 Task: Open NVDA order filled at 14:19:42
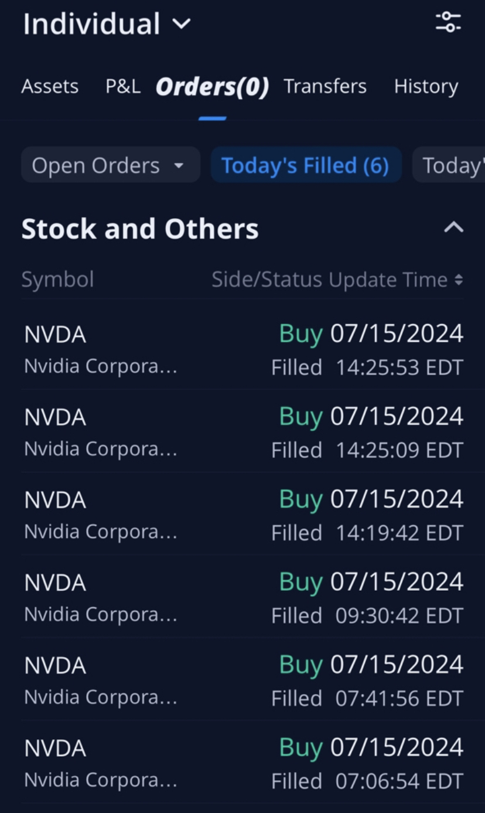[243, 515]
